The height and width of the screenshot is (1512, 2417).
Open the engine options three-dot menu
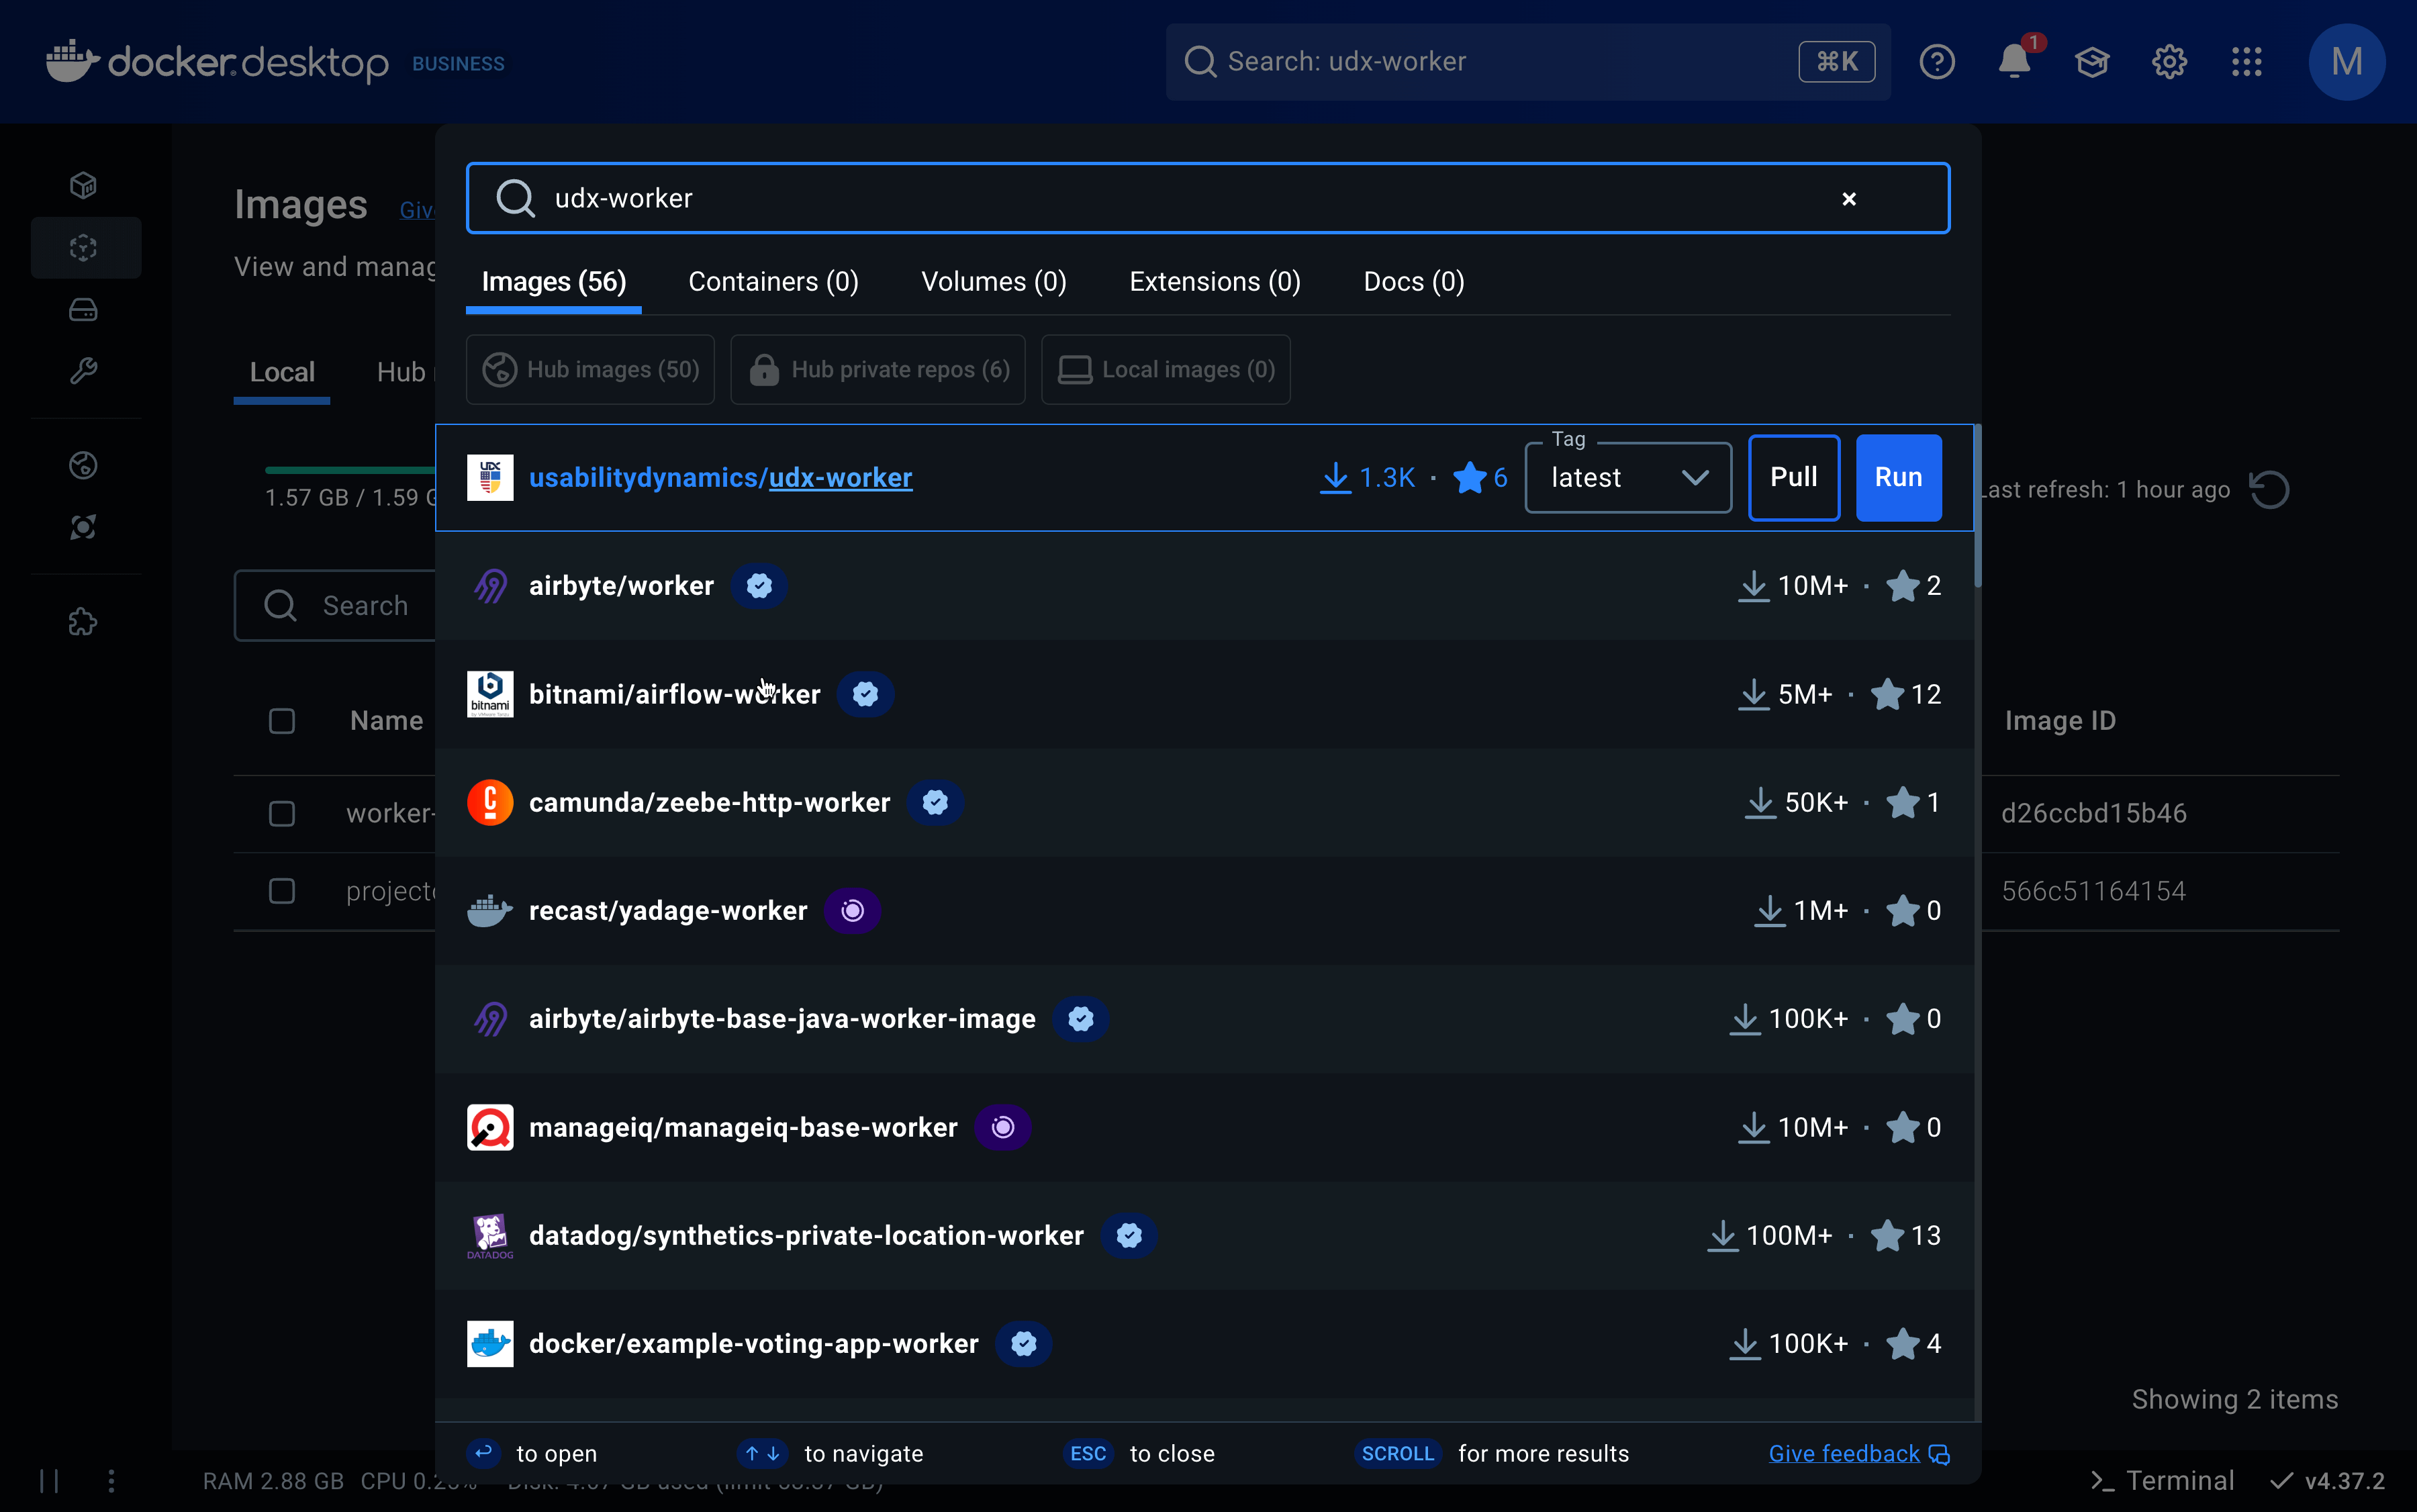pos(111,1480)
